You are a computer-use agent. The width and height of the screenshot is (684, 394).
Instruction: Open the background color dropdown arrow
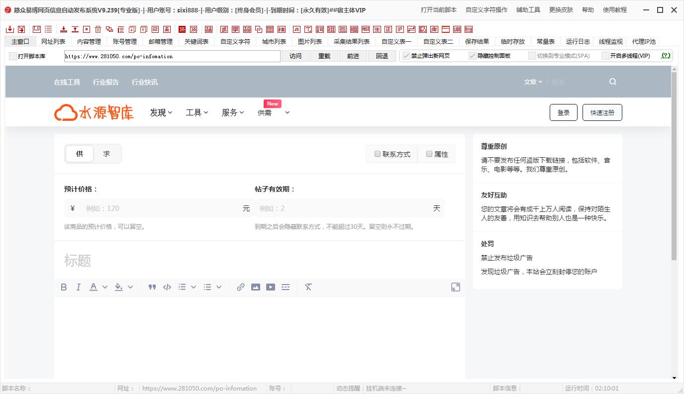click(x=130, y=287)
